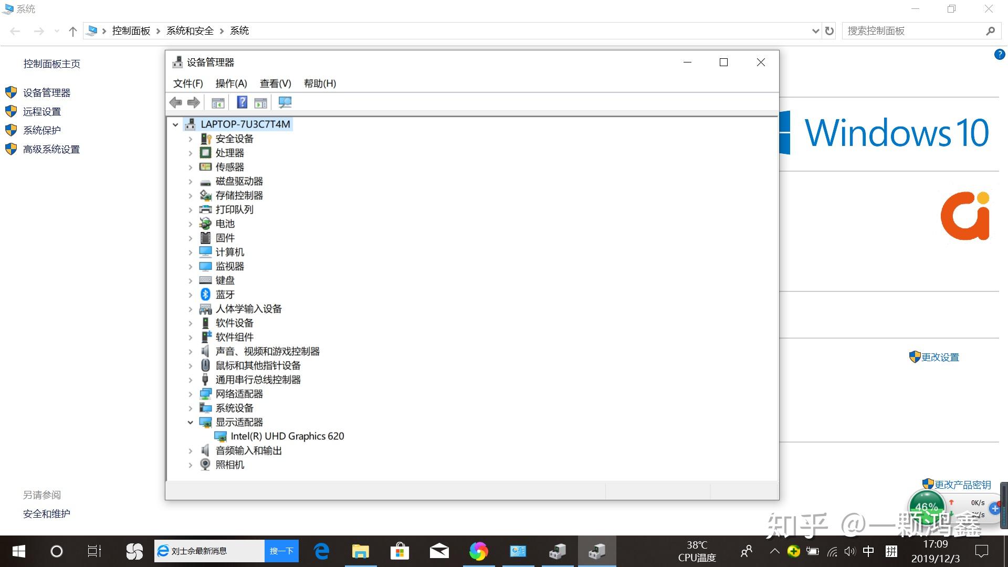The image size is (1008, 567).
Task: Click the Help question-mark toolbar icon
Action: point(241,103)
